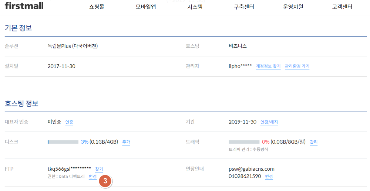Open the 쇼핑몰 menu

pyautogui.click(x=97, y=7)
